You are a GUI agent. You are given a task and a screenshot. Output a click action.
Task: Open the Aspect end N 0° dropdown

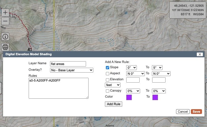click(x=161, y=74)
